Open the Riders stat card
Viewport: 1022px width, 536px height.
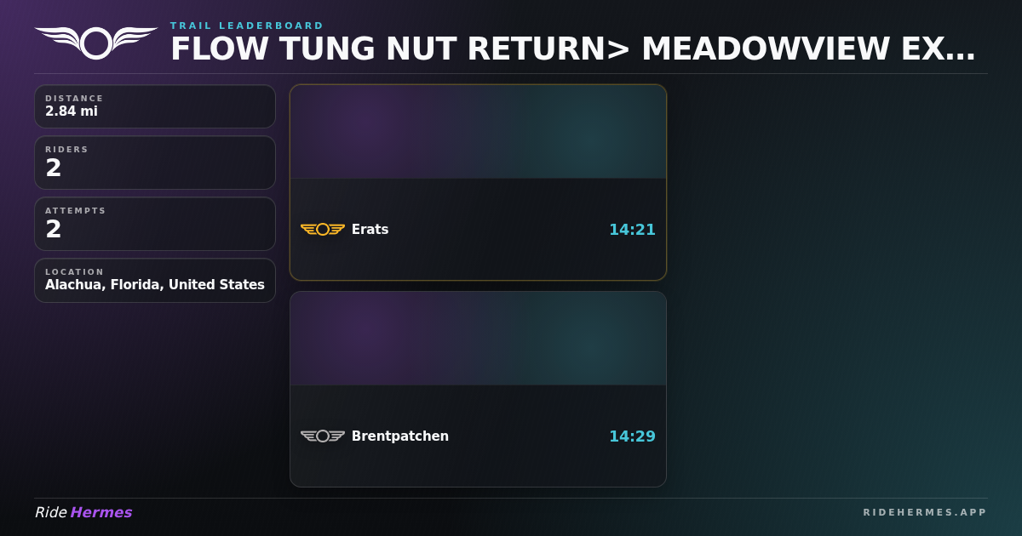[x=155, y=163]
